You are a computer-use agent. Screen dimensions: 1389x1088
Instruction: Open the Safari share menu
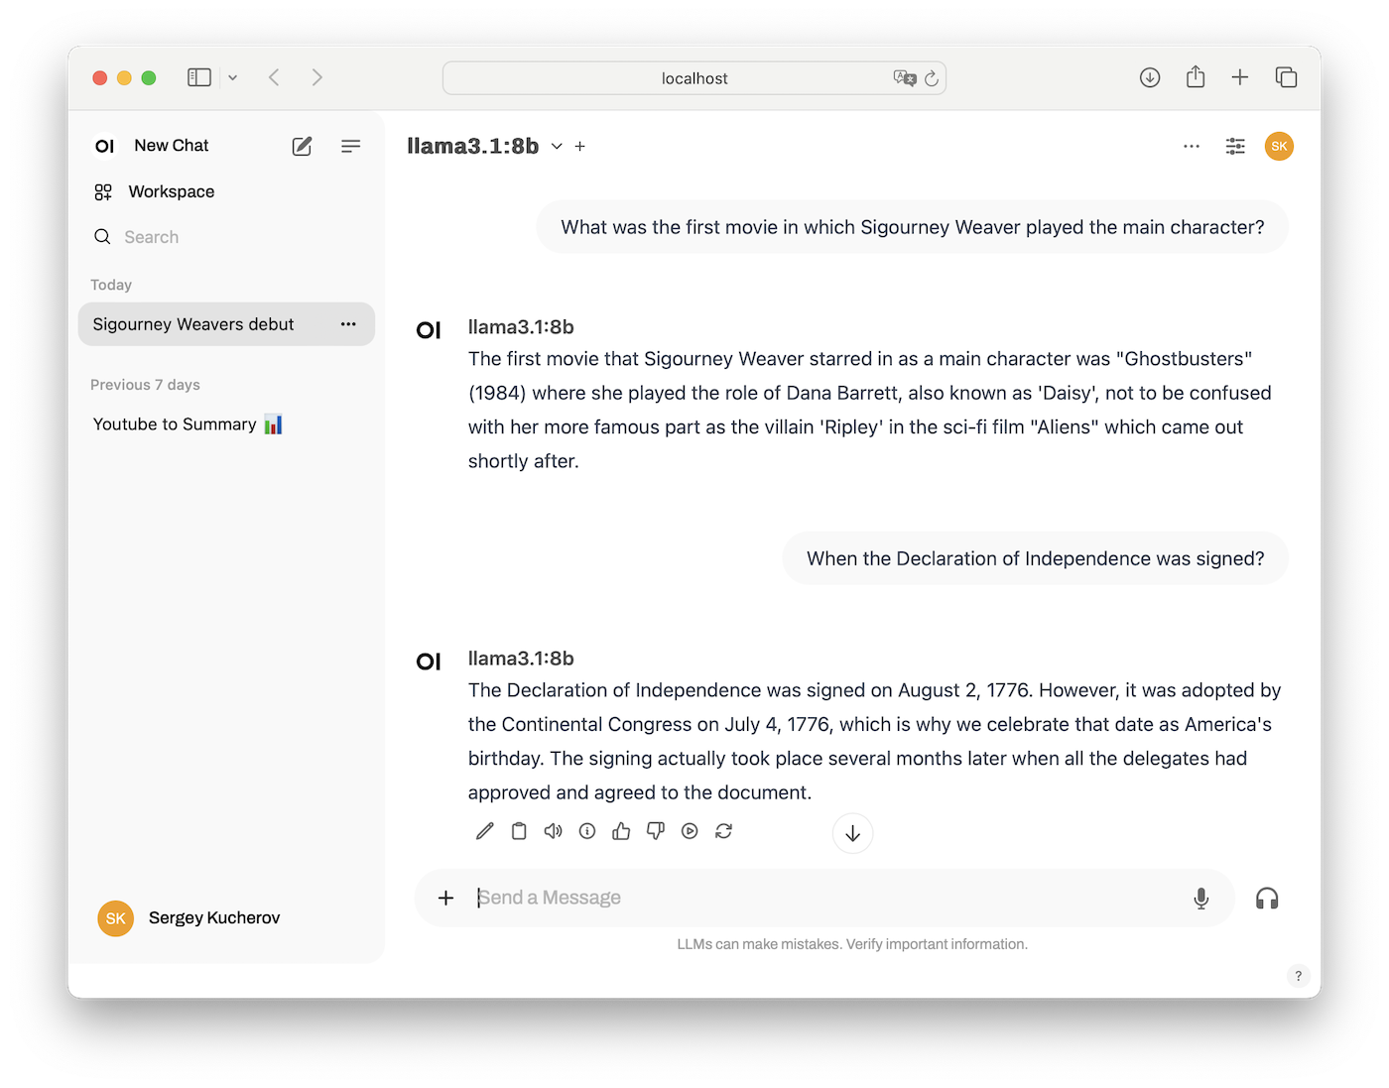(x=1196, y=76)
